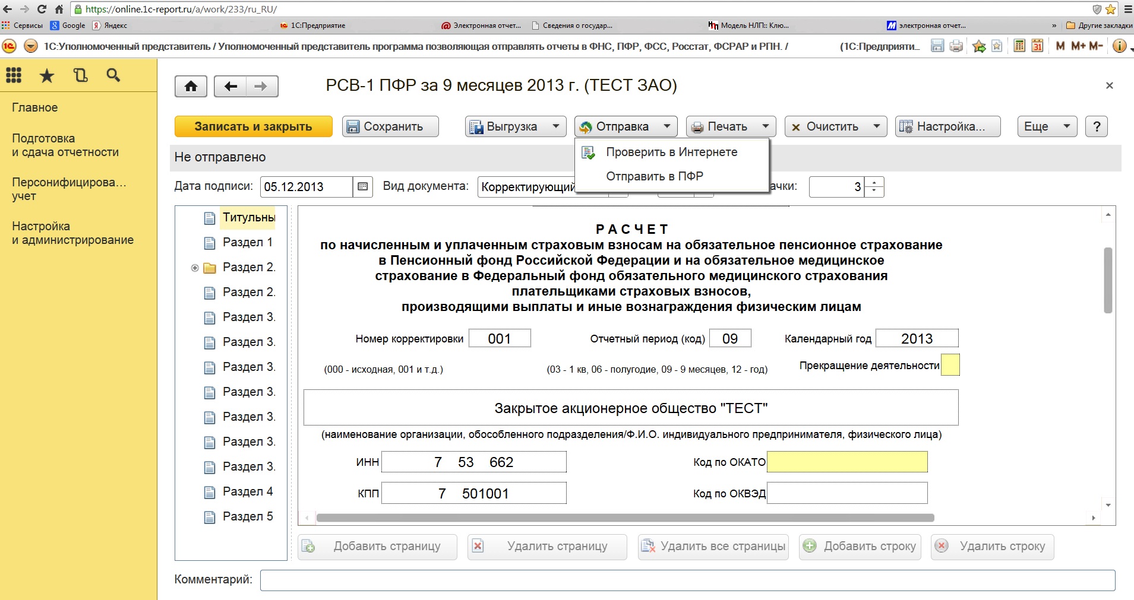Show more bookmarks with the chevron

tap(1054, 26)
